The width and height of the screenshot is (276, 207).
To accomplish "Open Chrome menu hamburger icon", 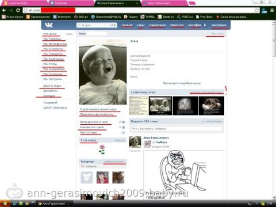I will 272,10.
